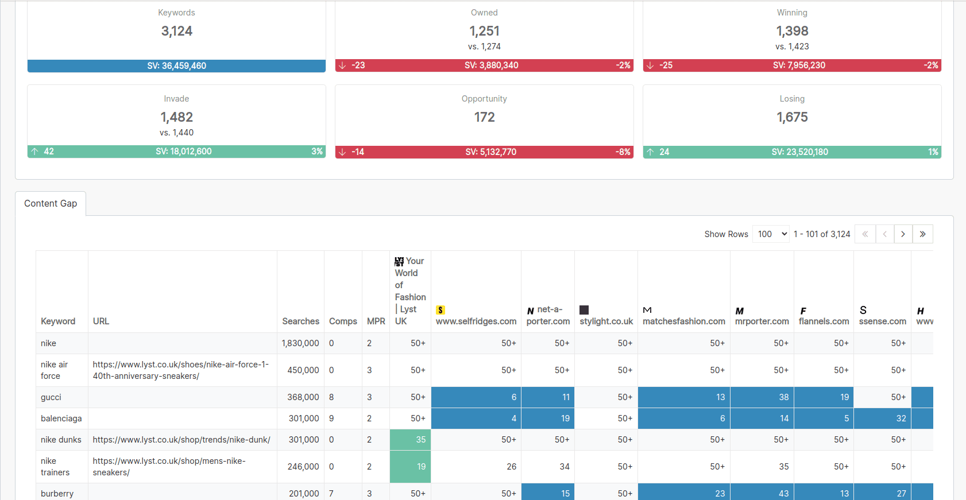The width and height of the screenshot is (966, 500).
Task: Open the nike-dunk trends URL
Action: point(181,440)
